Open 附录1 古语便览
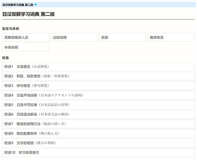This screenshot has width=197, height=160. point(98,67)
